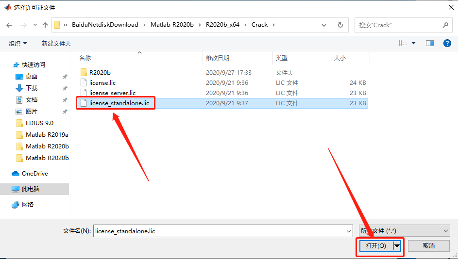Open the file type filter dropdown
Screen dimensions: 458x259
coord(404,231)
